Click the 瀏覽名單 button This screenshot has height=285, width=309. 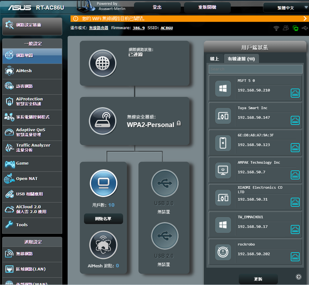103,219
